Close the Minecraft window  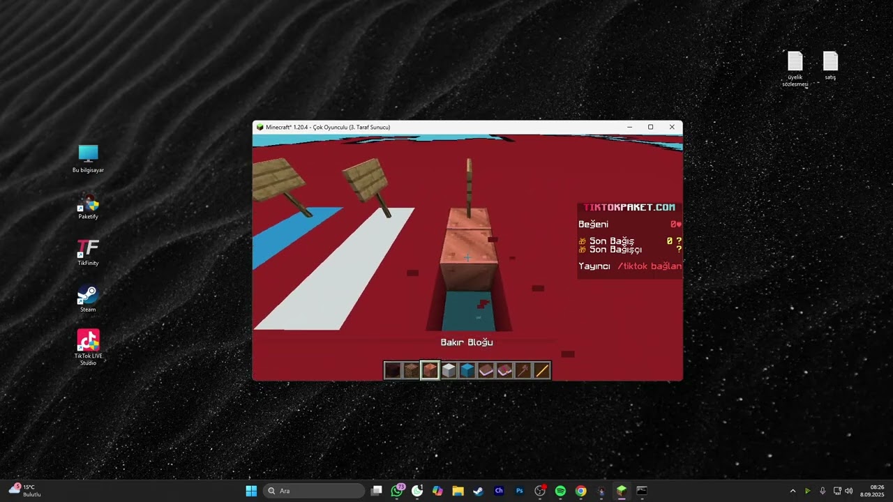click(672, 127)
